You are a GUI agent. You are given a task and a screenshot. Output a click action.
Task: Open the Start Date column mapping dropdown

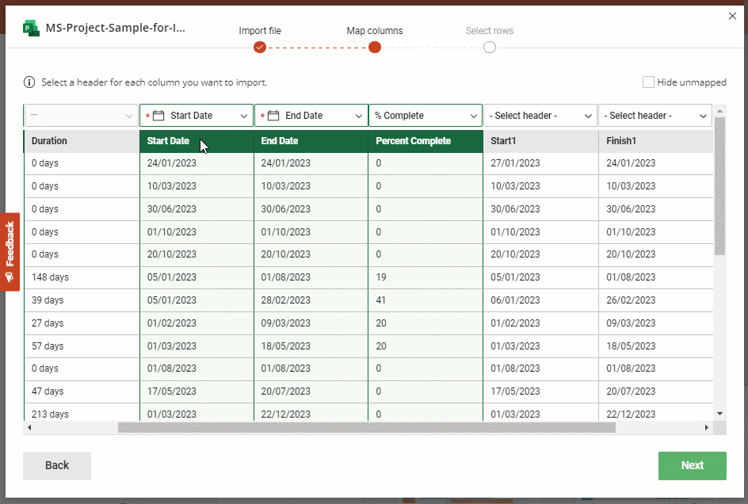[x=244, y=115]
